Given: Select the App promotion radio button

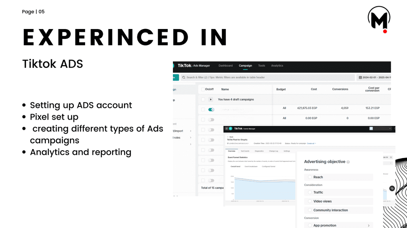Looking at the screenshot, I should point(310,225).
